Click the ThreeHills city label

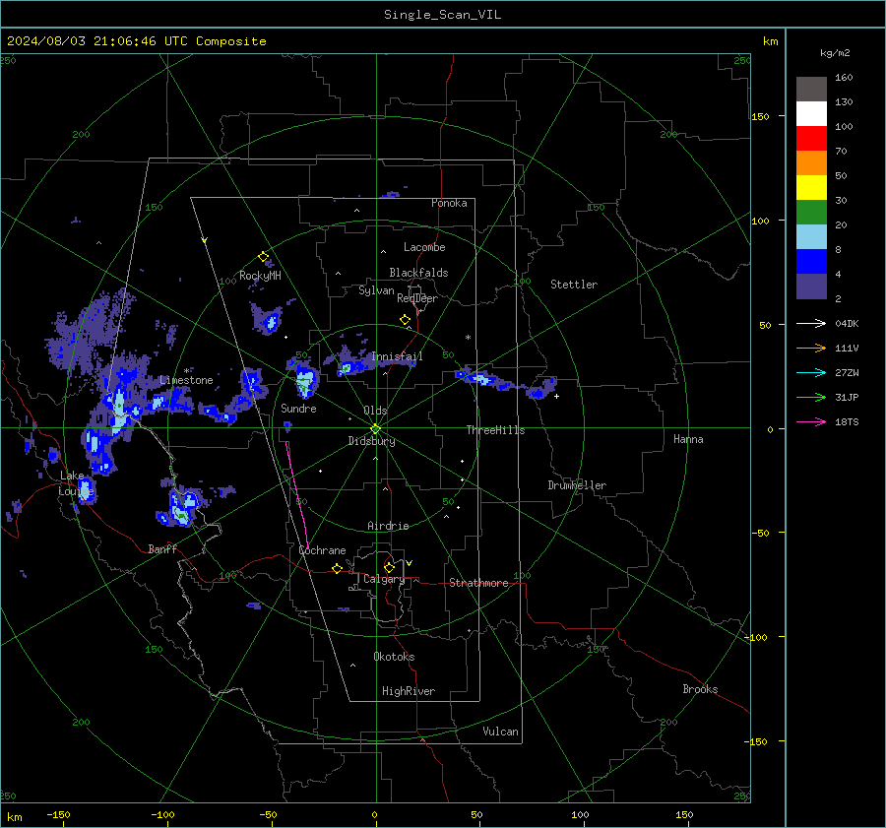495,430
